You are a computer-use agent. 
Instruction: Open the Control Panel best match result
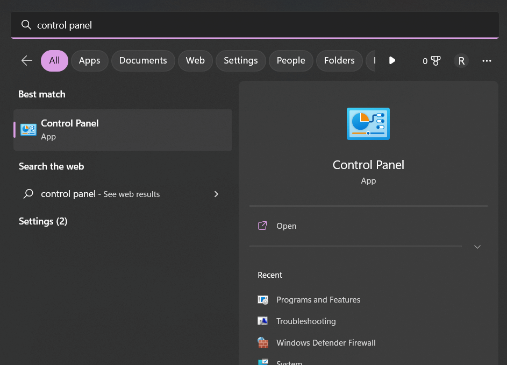[x=123, y=130]
